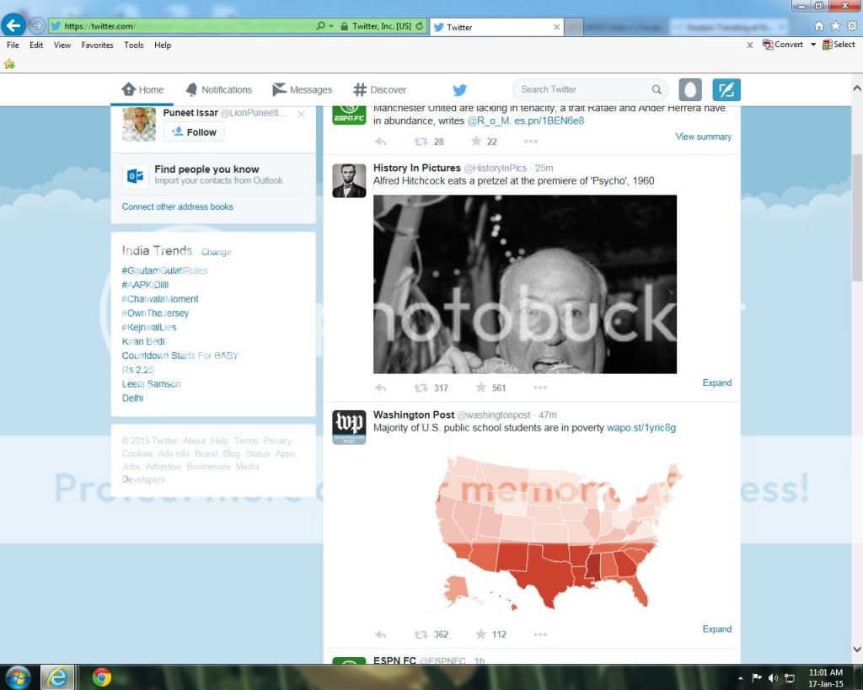
Task: Open Connect other address books link
Action: tap(177, 207)
